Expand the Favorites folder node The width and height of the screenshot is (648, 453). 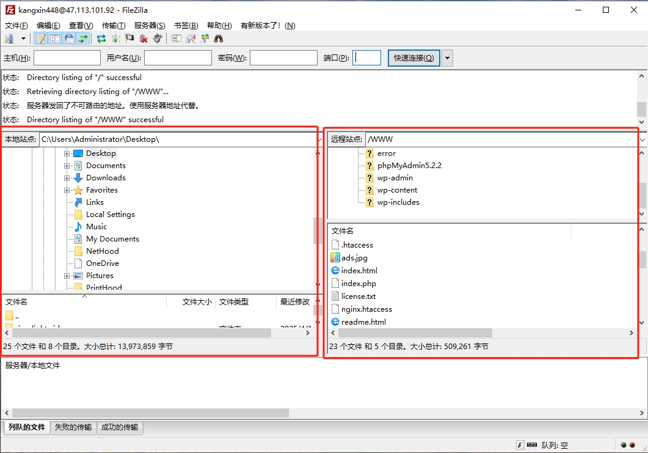(x=67, y=190)
